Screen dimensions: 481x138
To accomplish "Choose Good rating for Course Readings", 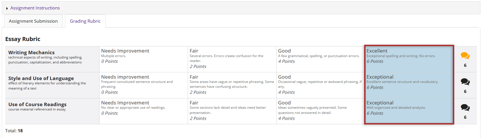I will (x=320, y=111).
